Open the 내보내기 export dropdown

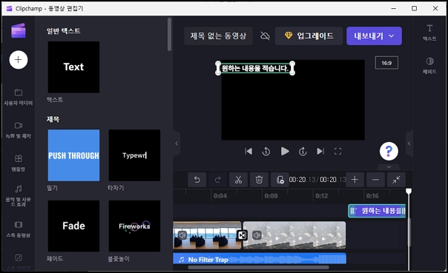coord(374,36)
